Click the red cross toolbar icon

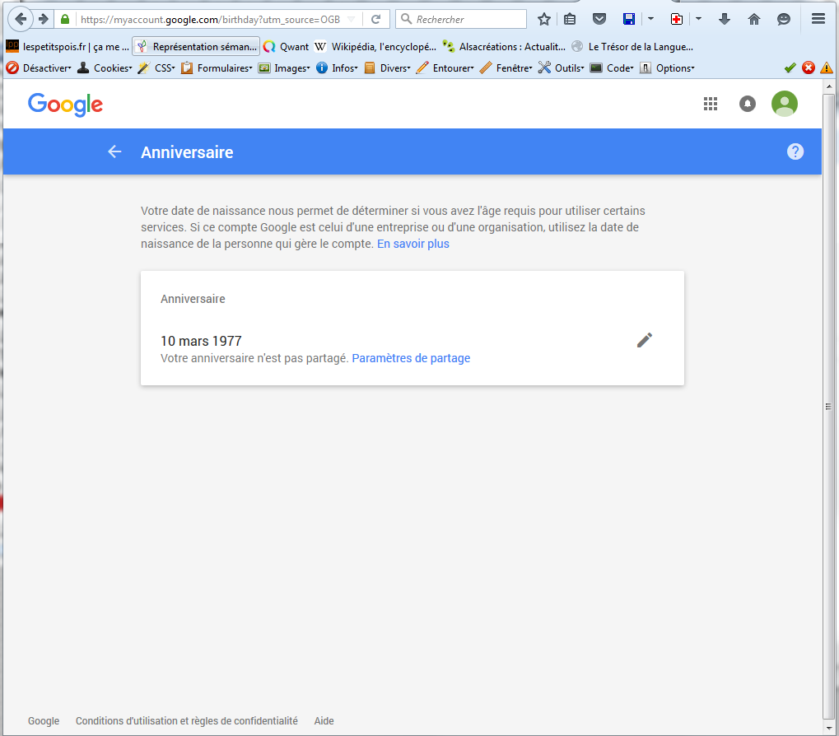pyautogui.click(x=676, y=19)
